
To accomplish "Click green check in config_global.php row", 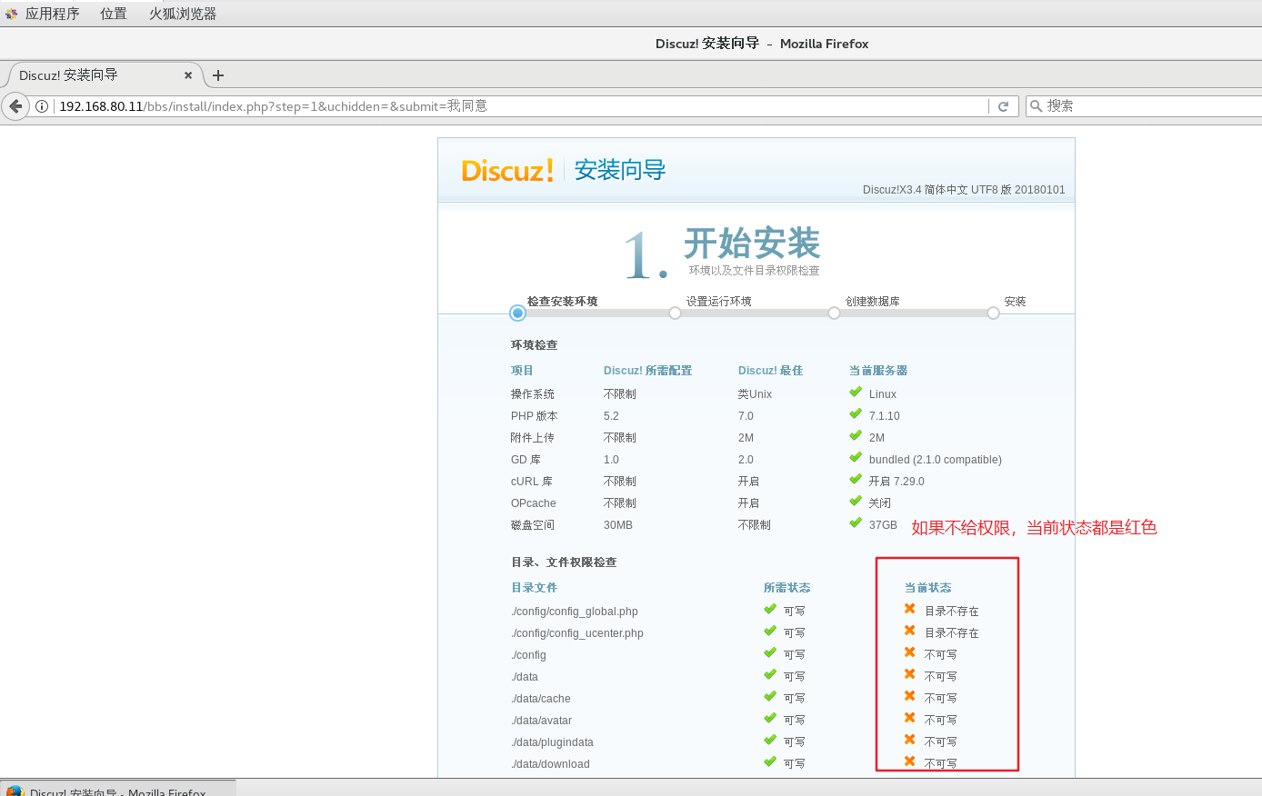I will point(770,609).
